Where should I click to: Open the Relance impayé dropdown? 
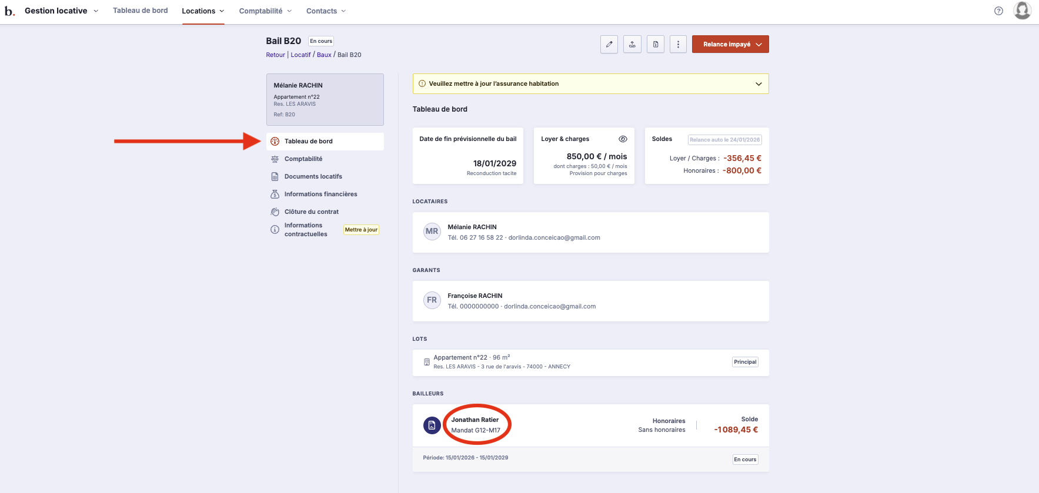tap(730, 44)
